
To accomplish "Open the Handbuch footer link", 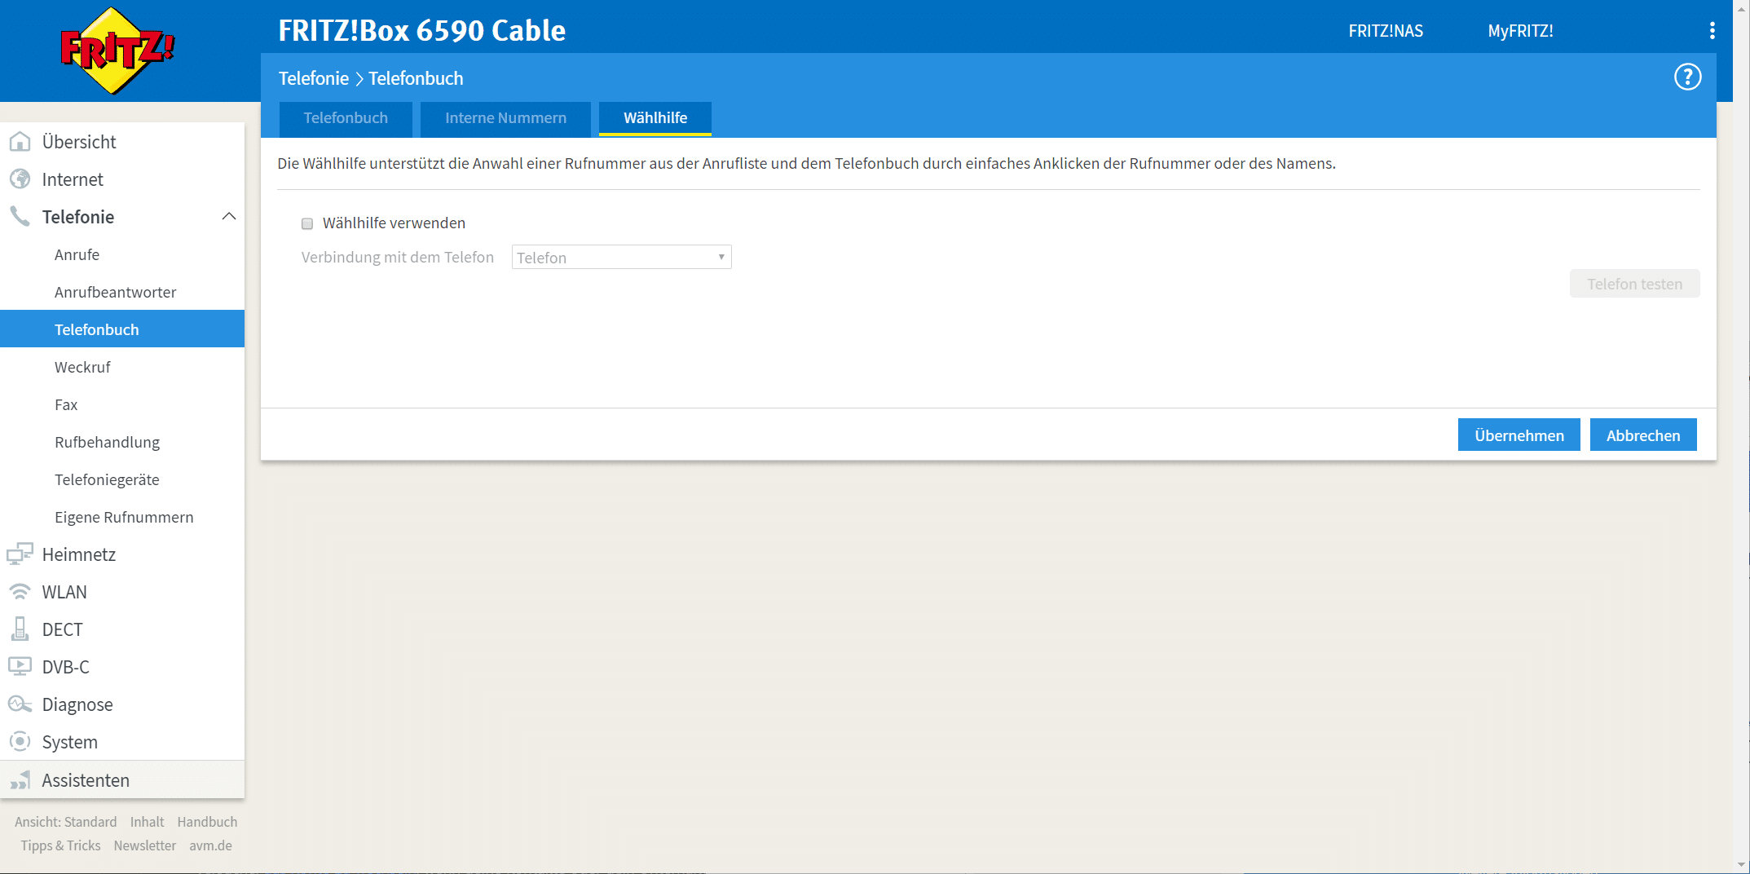I will click(207, 822).
